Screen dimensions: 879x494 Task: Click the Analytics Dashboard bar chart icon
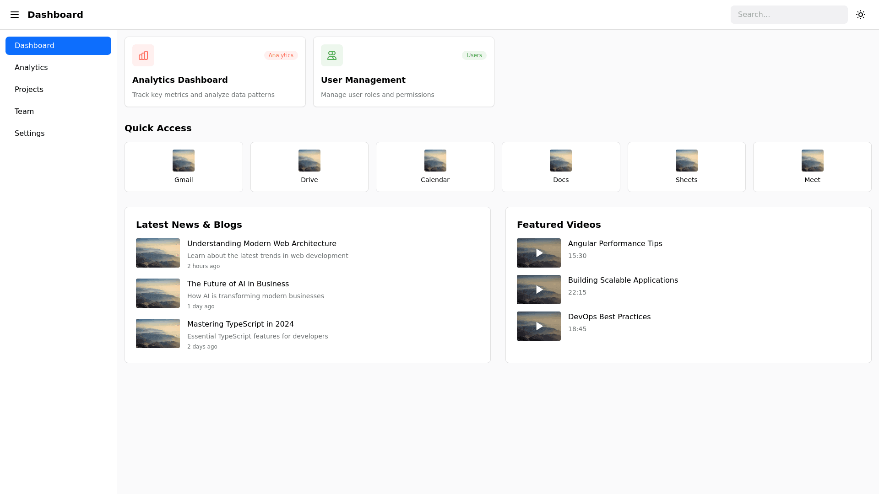(x=143, y=55)
